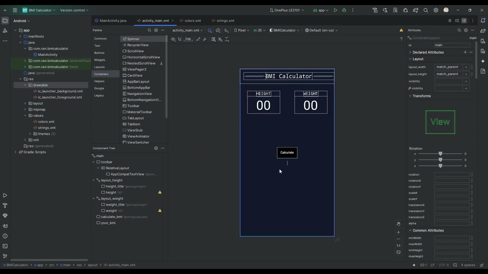
Task: Open Palette settings gear
Action: tap(156, 30)
